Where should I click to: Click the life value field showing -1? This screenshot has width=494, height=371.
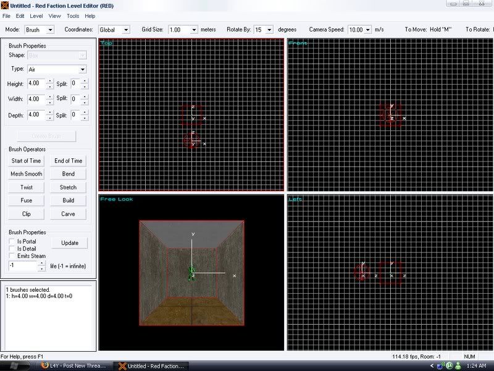point(23,266)
